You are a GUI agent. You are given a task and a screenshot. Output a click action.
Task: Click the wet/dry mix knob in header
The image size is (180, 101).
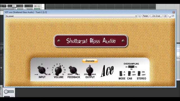pyautogui.click(x=170, y=16)
